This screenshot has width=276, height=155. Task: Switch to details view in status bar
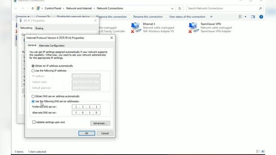tap(258, 151)
